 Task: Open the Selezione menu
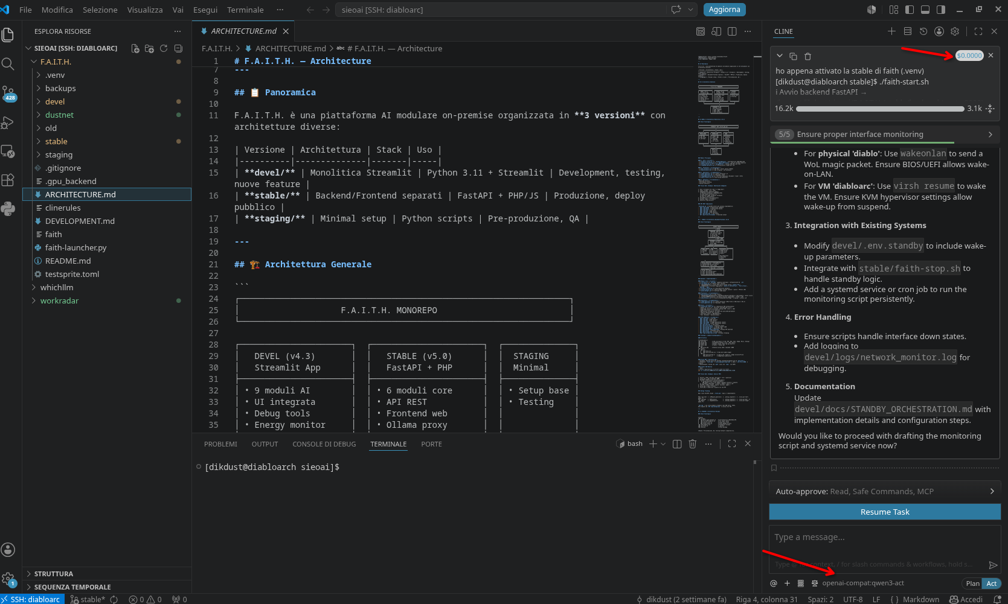100,10
